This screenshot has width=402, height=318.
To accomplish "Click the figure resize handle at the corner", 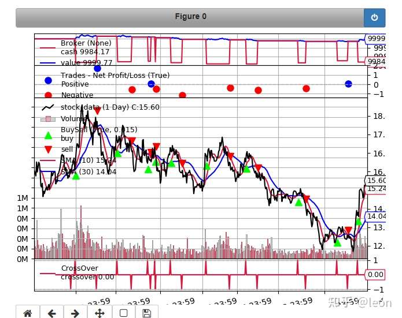I will click(x=382, y=300).
